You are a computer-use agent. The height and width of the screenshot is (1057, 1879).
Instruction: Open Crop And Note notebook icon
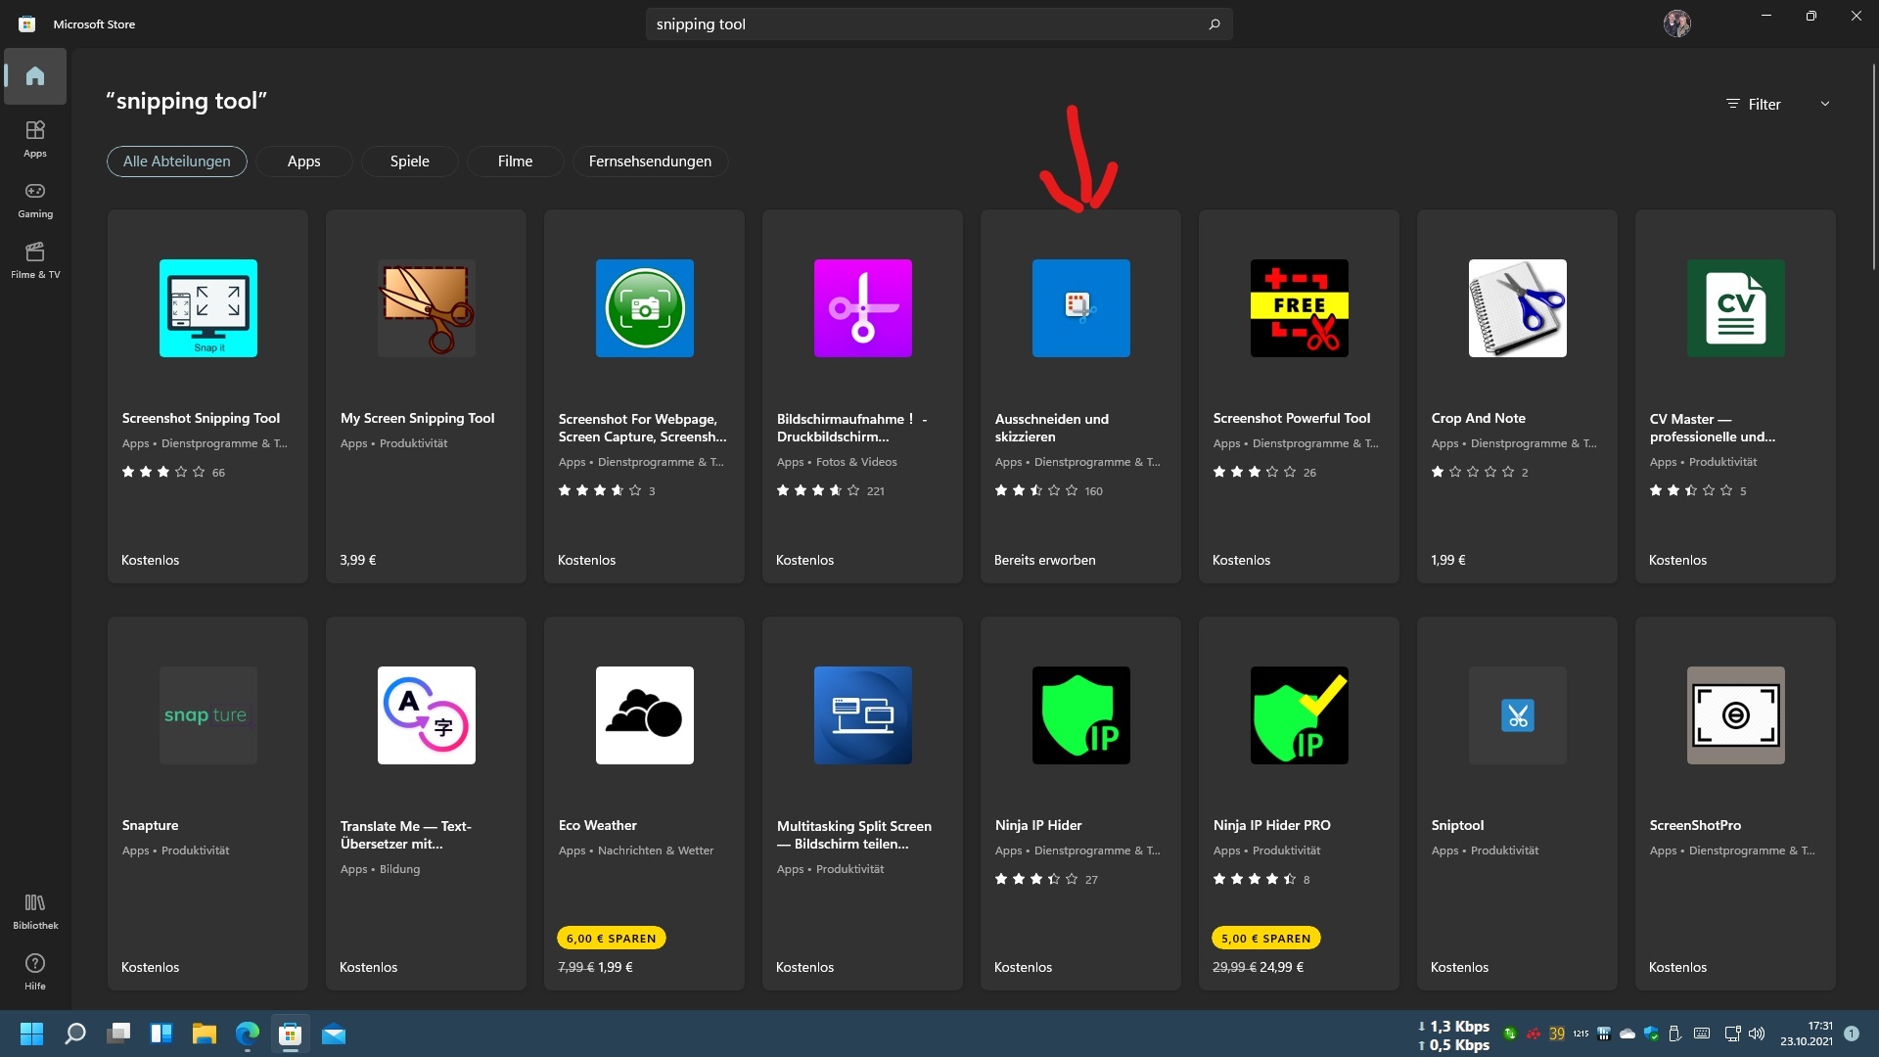point(1518,308)
